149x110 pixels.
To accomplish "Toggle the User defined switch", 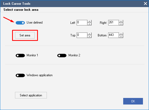I will [20, 23].
